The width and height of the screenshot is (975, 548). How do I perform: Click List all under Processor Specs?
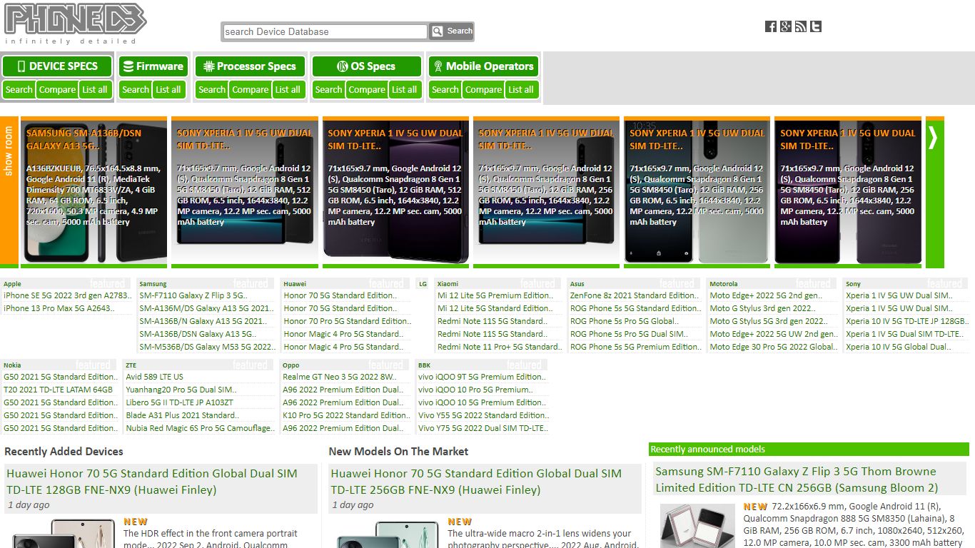(x=288, y=90)
